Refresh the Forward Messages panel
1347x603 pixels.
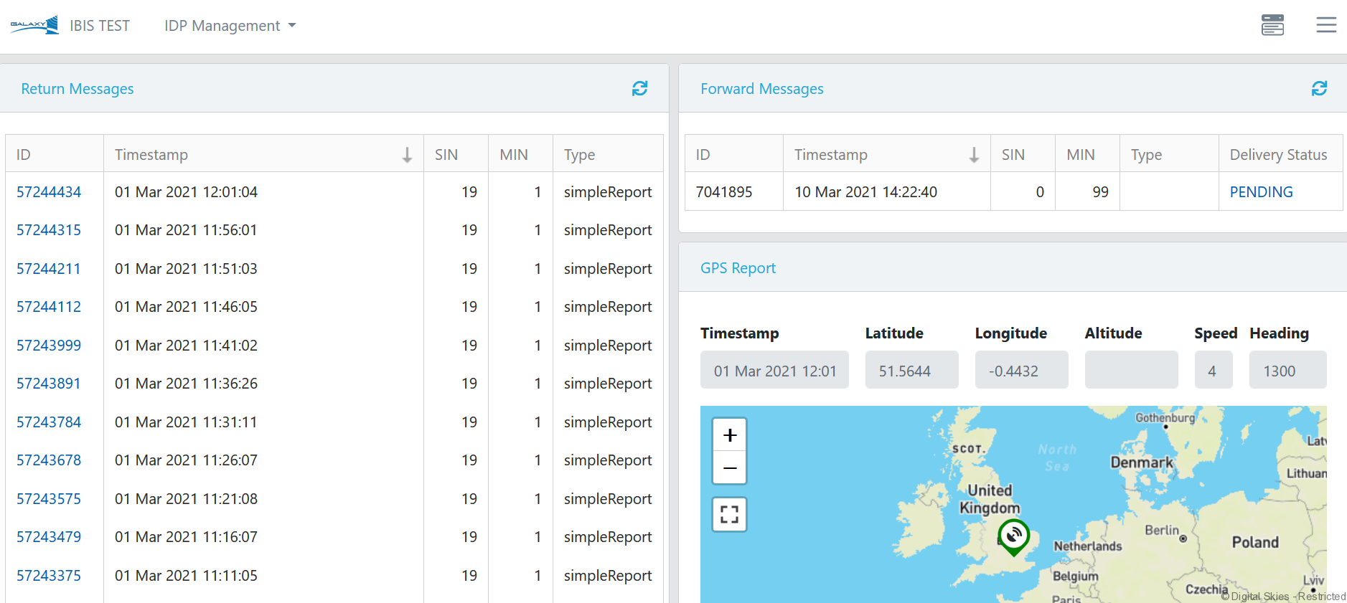click(x=1319, y=88)
